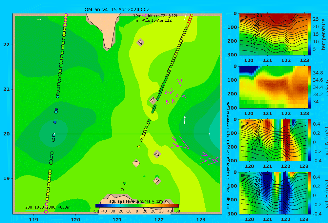Click the plot title OM_an_v4 15-Apr-2024 00Z
Viewport: 328px width, 223px height.
(x=117, y=10)
